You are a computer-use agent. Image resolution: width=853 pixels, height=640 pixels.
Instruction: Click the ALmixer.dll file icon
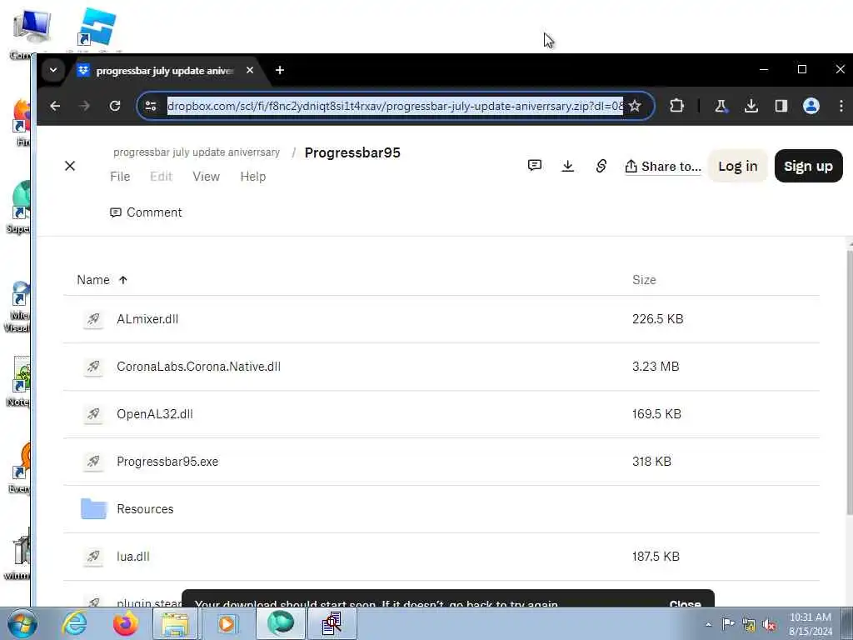(x=93, y=319)
